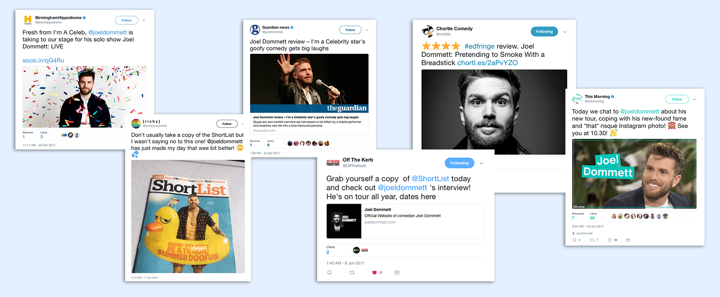This screenshot has height=297, width=720.
Task: Click the Follow button on Guardian news tweet
Action: tap(350, 30)
